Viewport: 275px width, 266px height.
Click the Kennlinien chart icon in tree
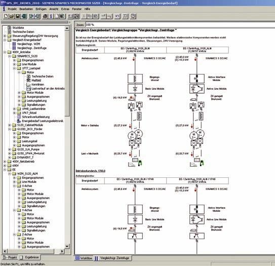[x=28, y=85]
